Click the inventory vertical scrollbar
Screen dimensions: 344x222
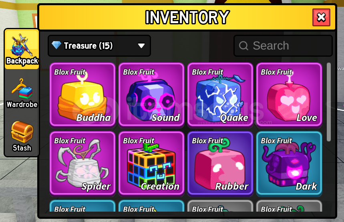(x=329, y=102)
